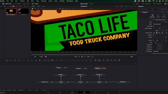168x94 pixels.
Task: Open the Fusion menu
Action: pos(50,1)
